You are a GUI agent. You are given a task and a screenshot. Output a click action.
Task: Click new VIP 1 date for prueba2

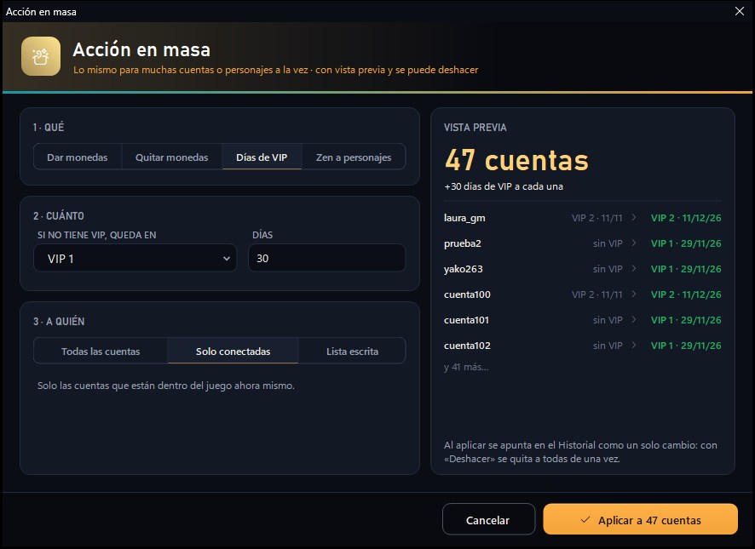(x=686, y=243)
